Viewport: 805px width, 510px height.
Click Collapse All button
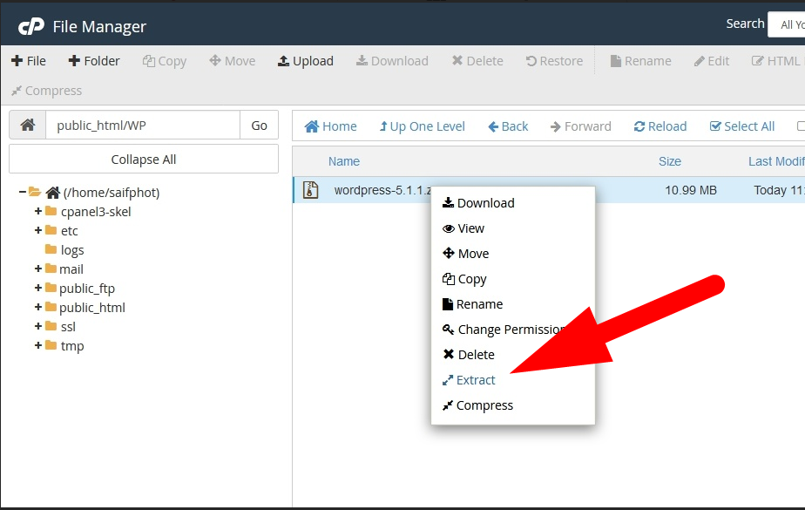coord(144,160)
